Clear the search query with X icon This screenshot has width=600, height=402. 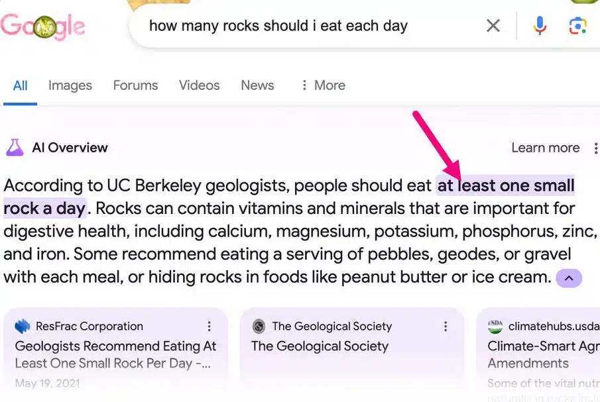click(x=493, y=26)
